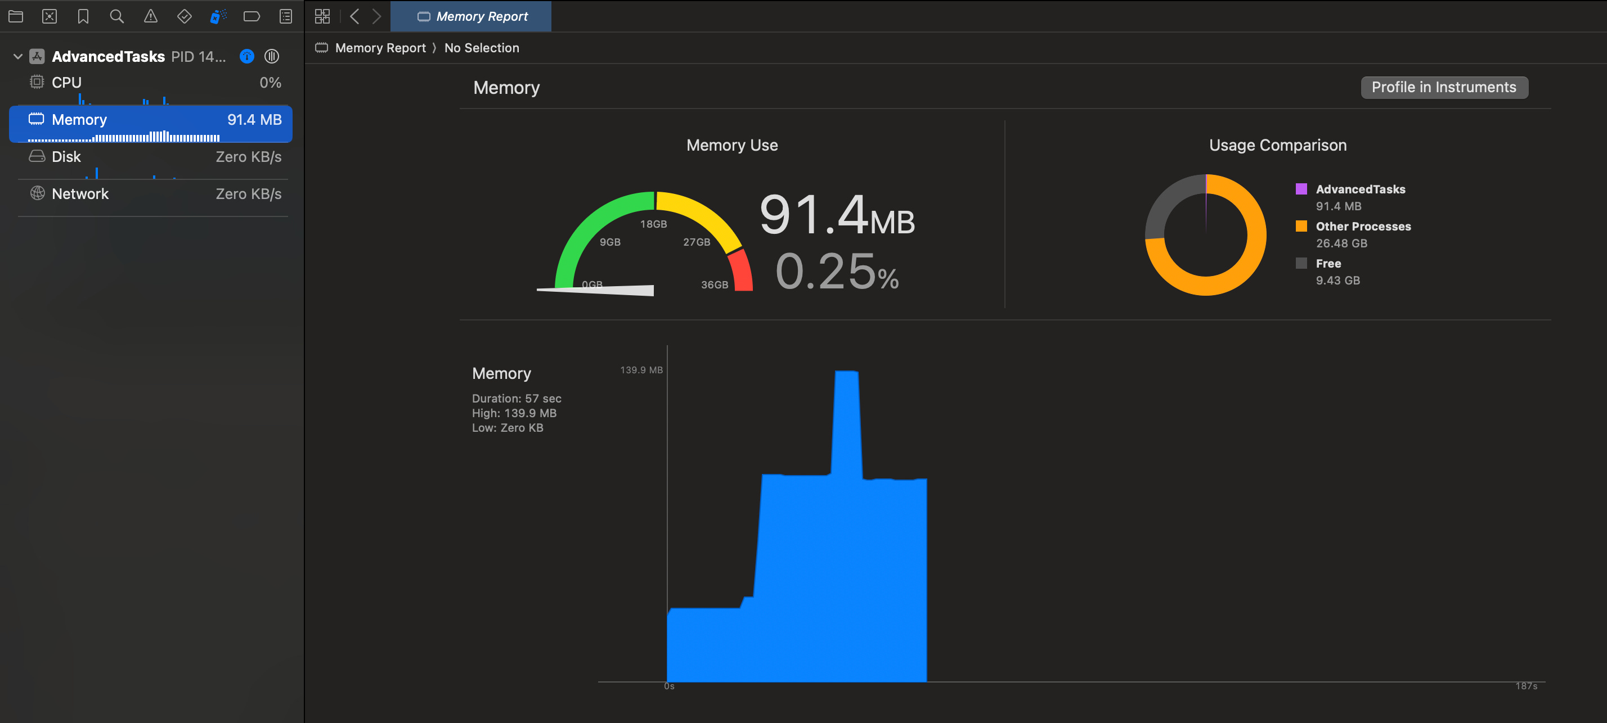
Task: Collapse the AdvancedTasks process disclosure chevron
Action: [x=17, y=56]
